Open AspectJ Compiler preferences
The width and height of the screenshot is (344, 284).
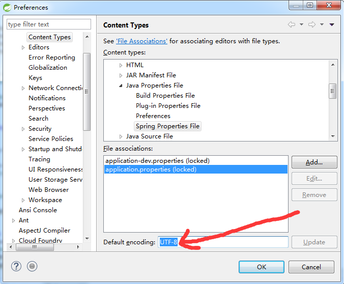[x=44, y=231]
